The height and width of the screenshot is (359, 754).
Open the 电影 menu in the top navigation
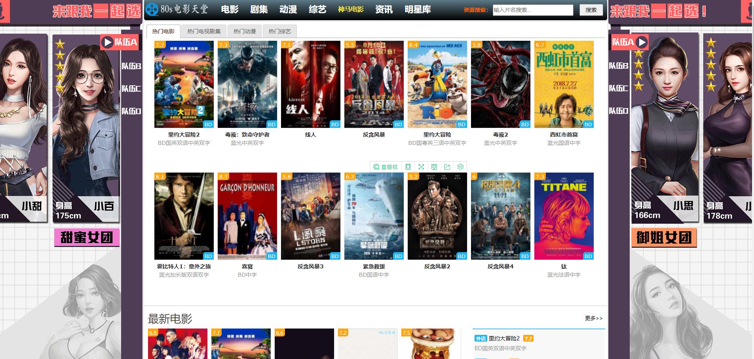click(x=230, y=9)
